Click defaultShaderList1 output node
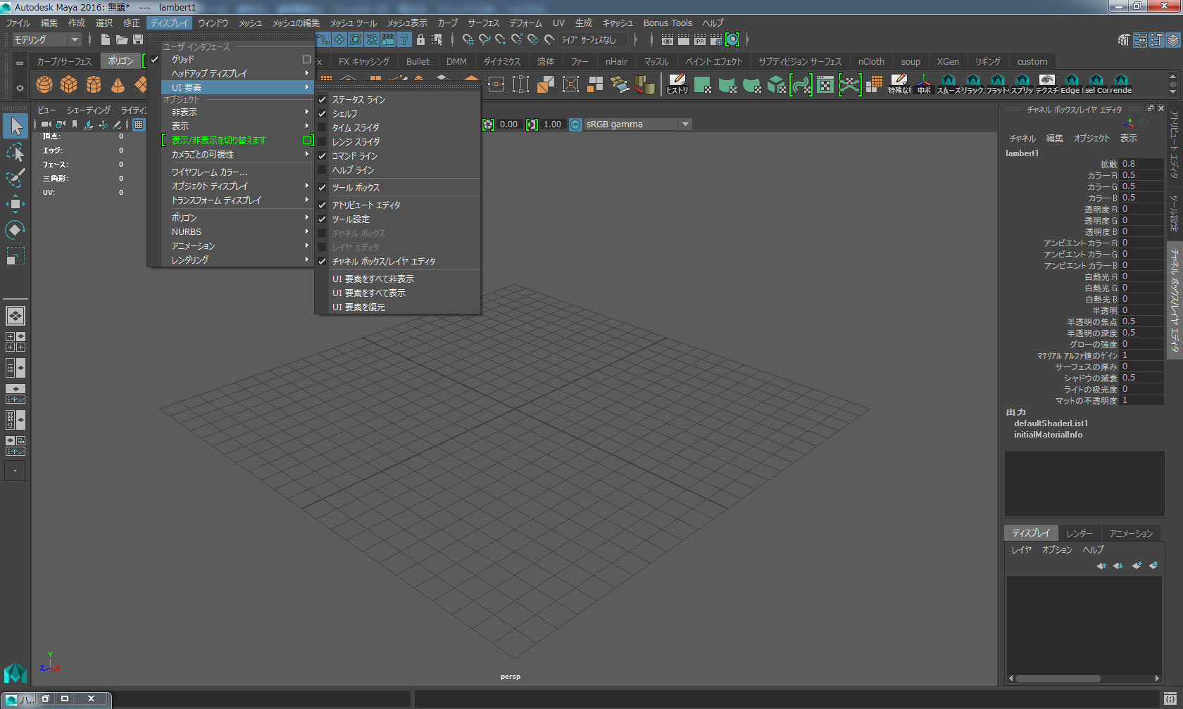 point(1051,423)
